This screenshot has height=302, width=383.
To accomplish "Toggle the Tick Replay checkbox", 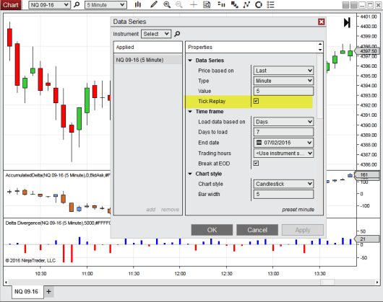I will [256, 101].
